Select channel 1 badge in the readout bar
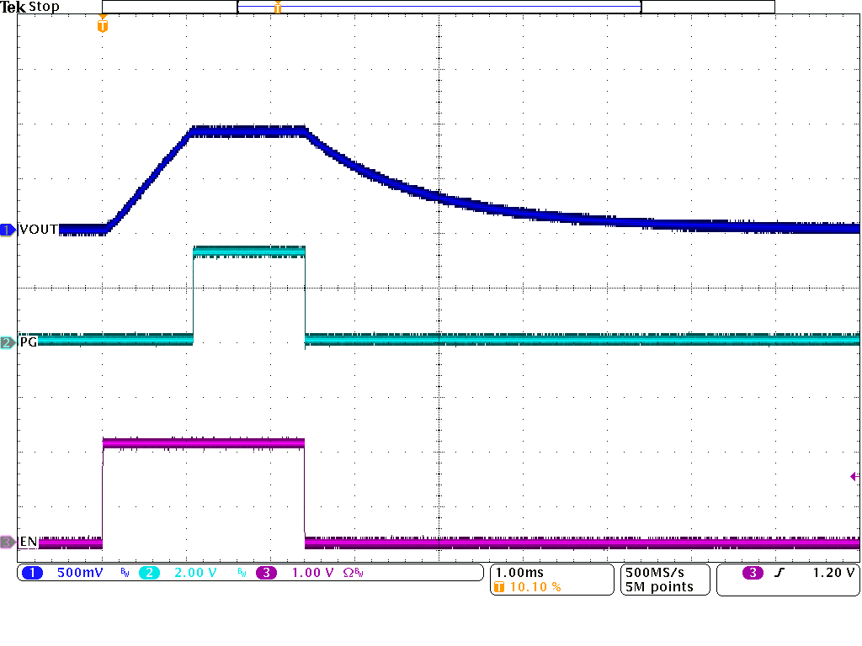 tap(32, 573)
